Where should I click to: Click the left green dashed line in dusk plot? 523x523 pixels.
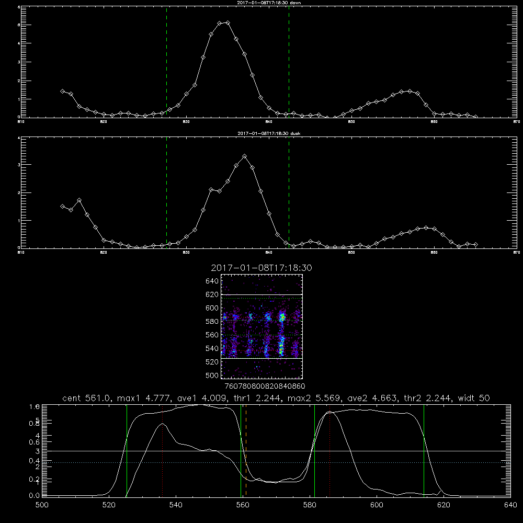(166, 192)
